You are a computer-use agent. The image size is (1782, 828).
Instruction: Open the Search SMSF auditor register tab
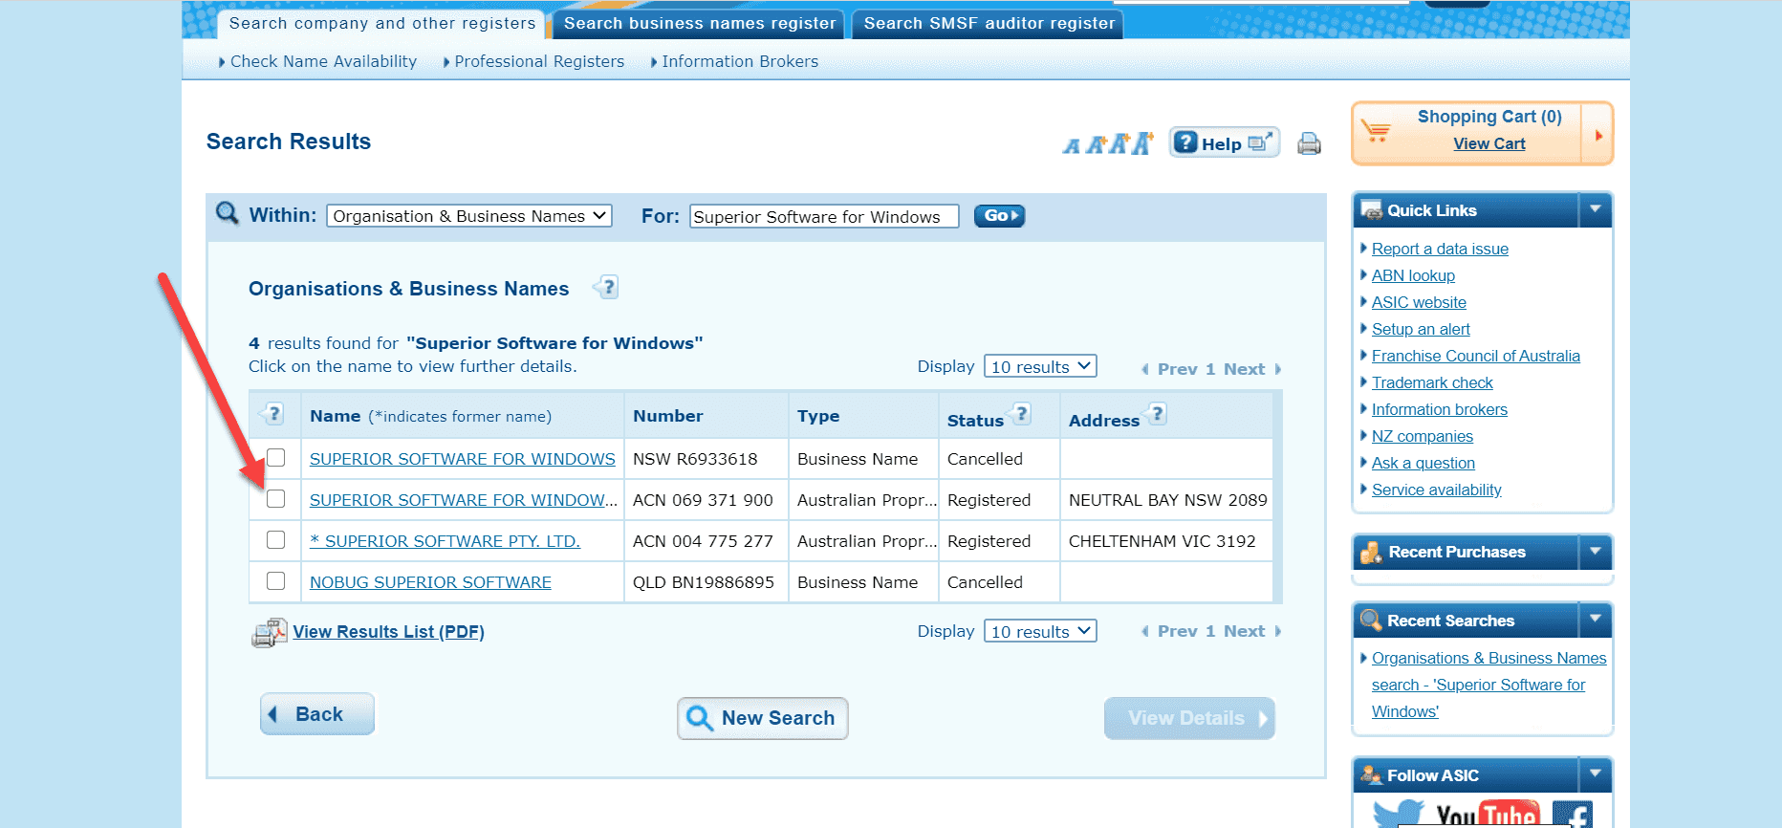(989, 23)
